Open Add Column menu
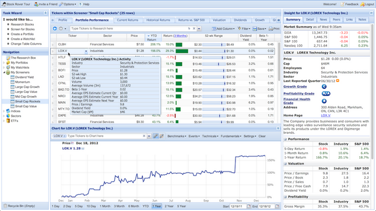This screenshot has width=376, height=211. pos(223,28)
